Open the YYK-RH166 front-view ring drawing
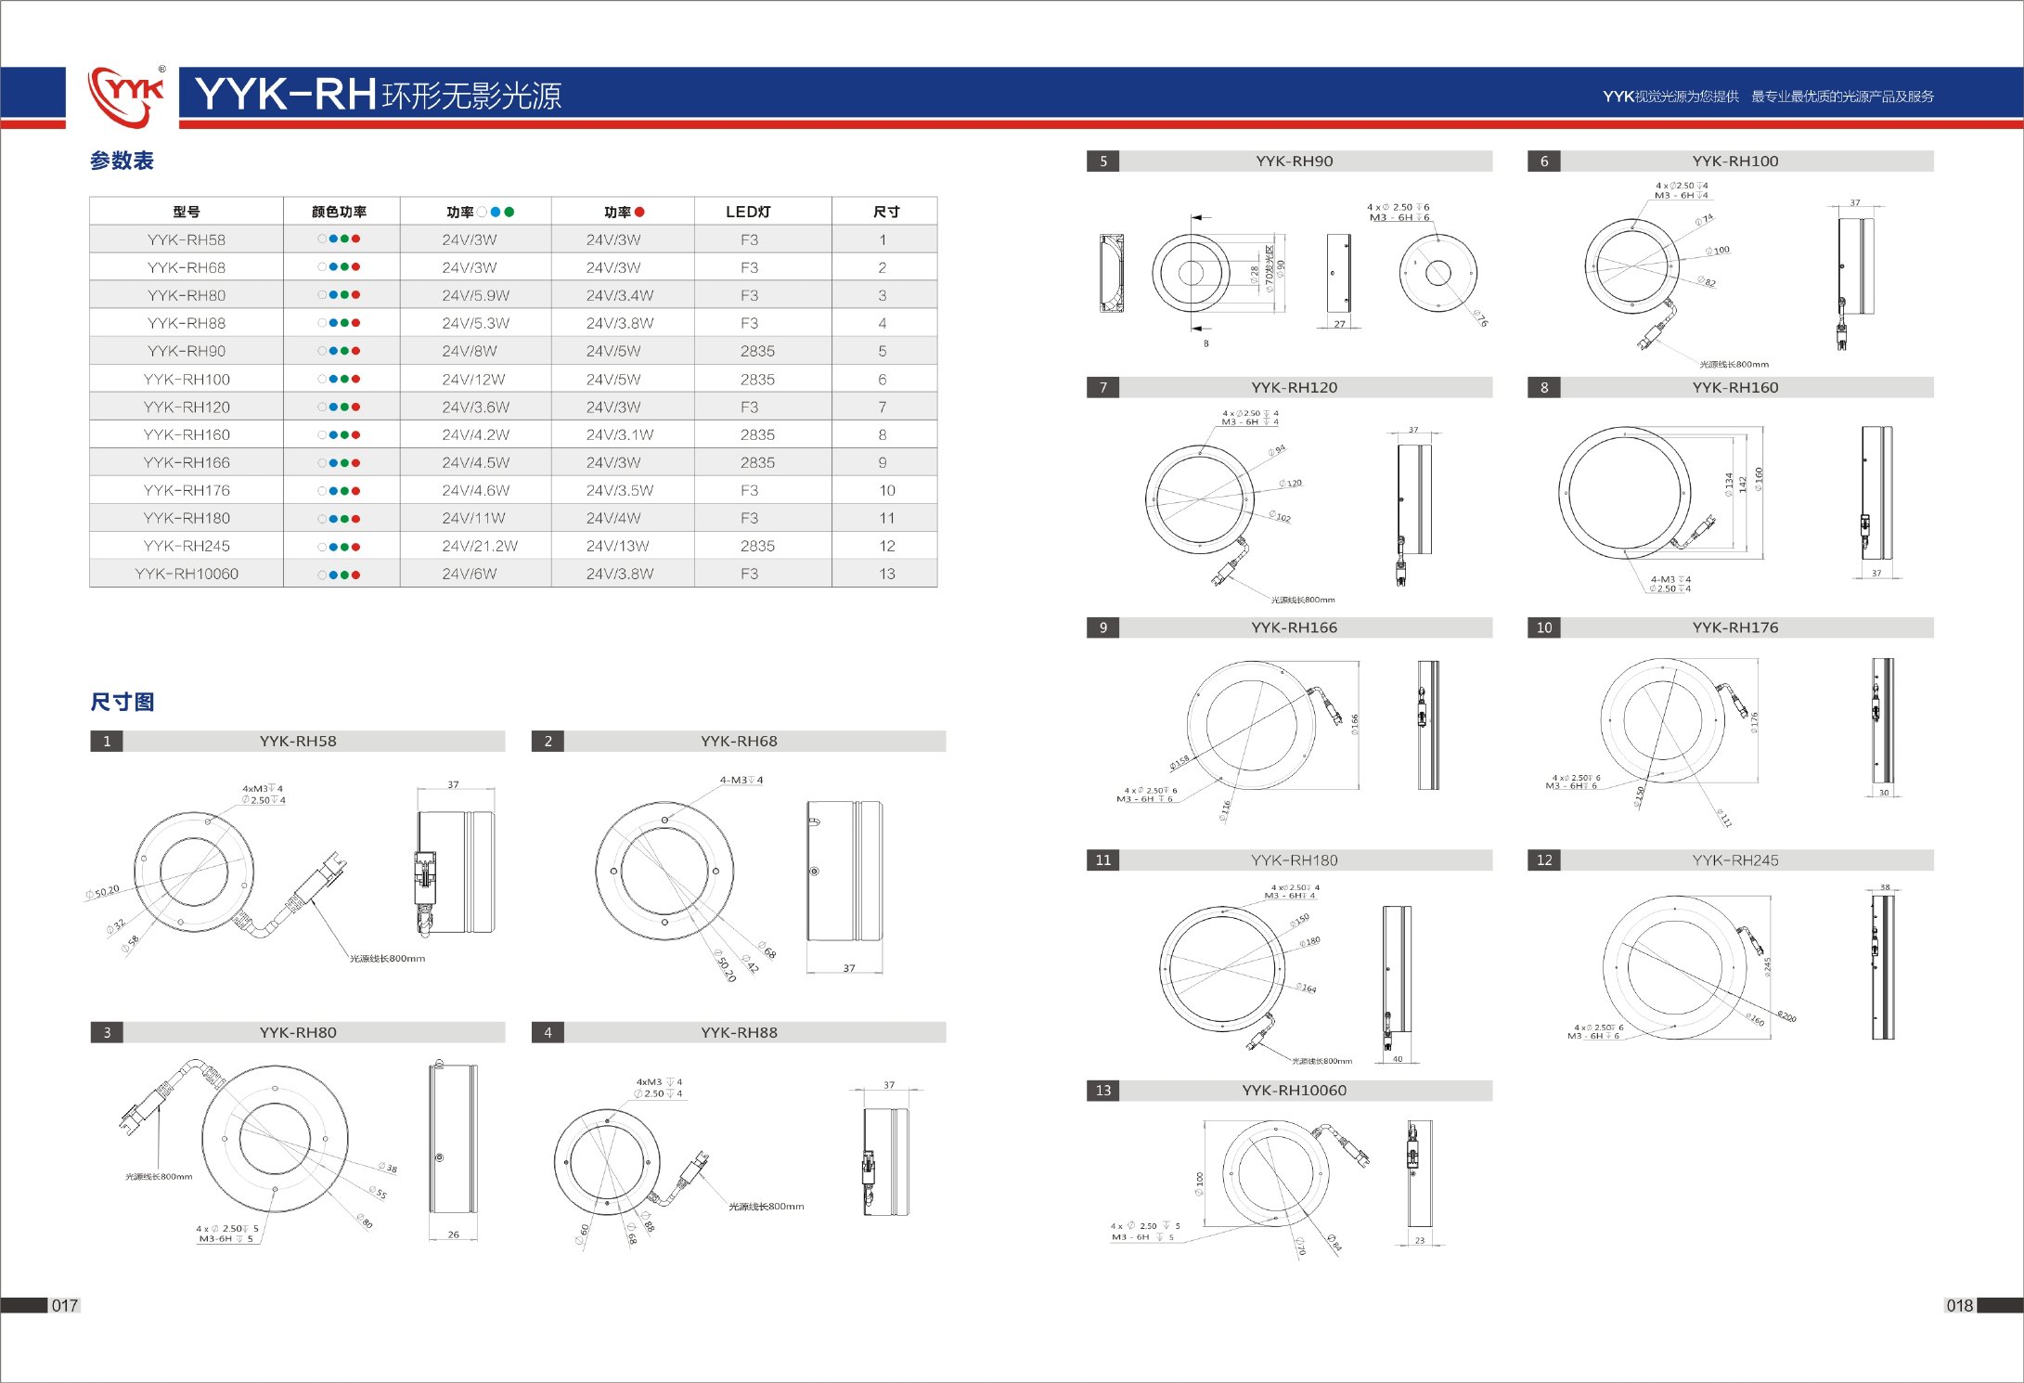The height and width of the screenshot is (1383, 2024). click(x=1251, y=726)
